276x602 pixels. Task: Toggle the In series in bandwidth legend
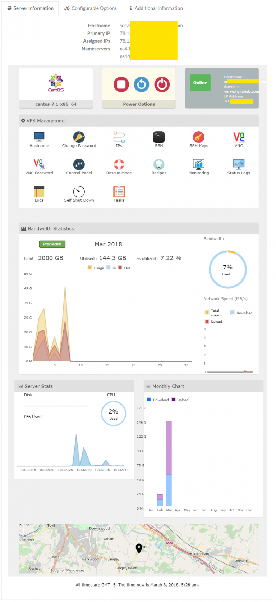[x=111, y=268]
